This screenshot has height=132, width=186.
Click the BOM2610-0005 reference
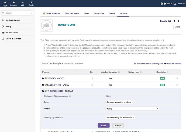[67, 25]
